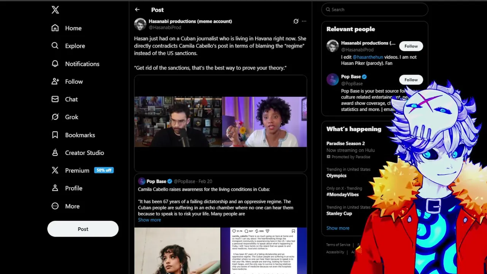Viewport: 487px width, 274px height.
Task: Click Pop Base avatar in Relevant people
Action: (333, 80)
